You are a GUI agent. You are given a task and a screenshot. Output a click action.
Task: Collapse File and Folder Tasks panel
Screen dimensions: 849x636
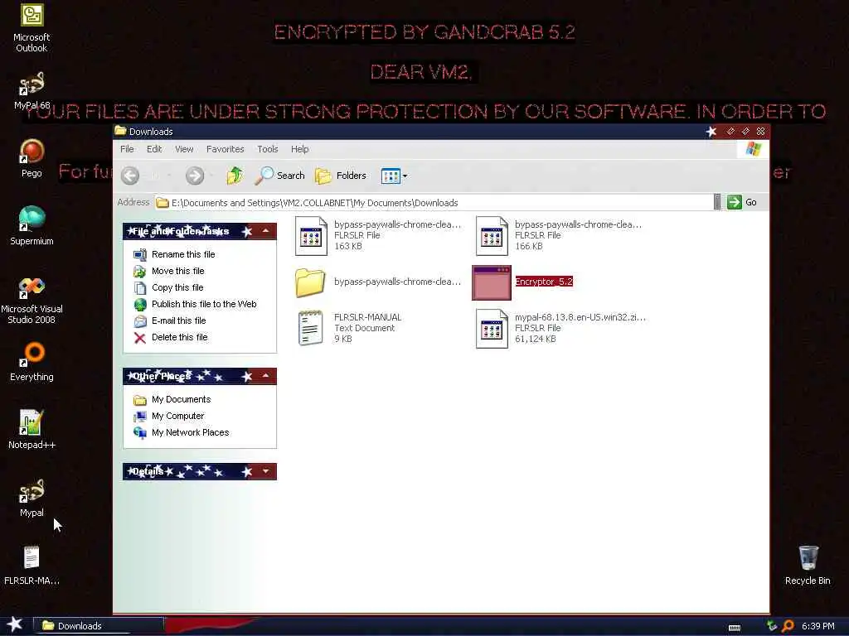pos(266,231)
